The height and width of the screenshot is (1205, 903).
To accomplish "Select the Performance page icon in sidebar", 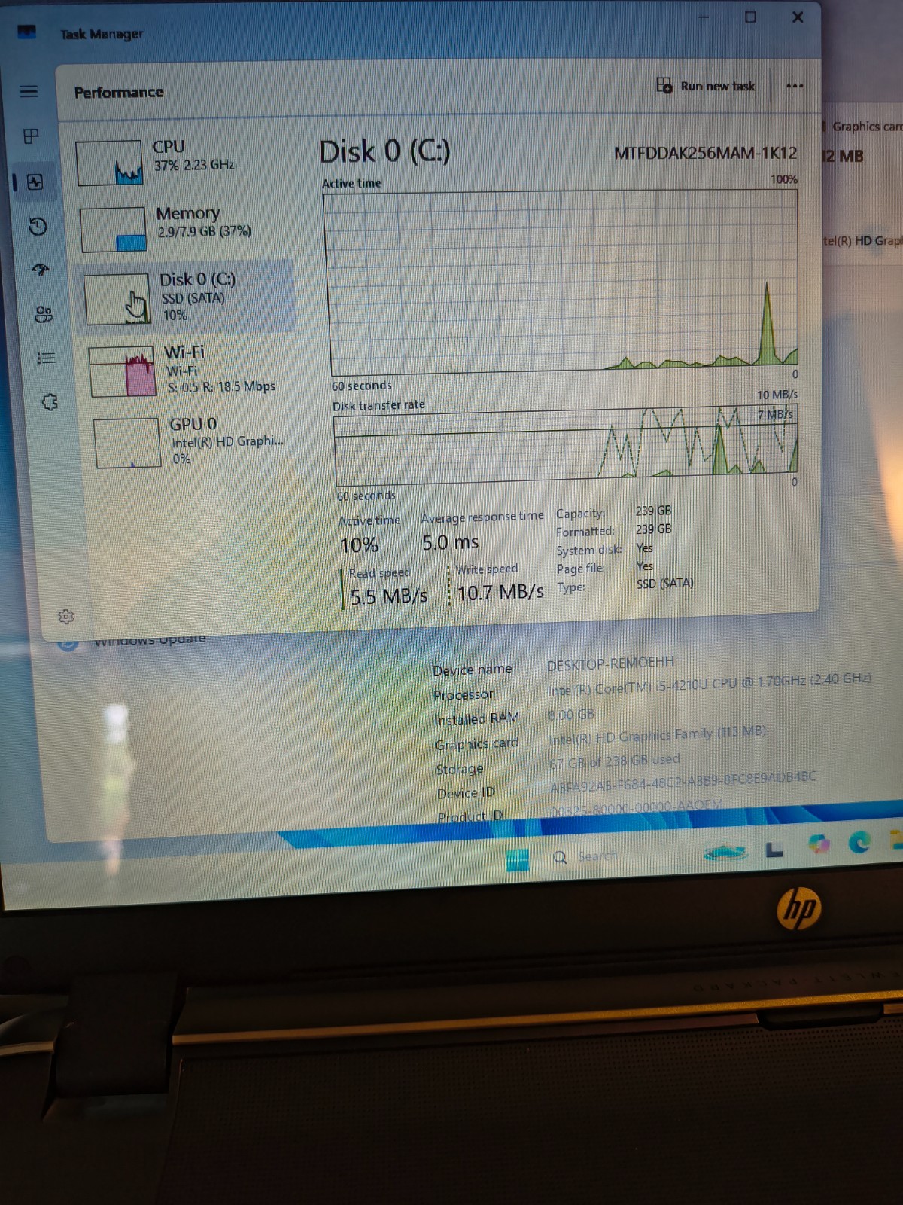I will click(35, 182).
